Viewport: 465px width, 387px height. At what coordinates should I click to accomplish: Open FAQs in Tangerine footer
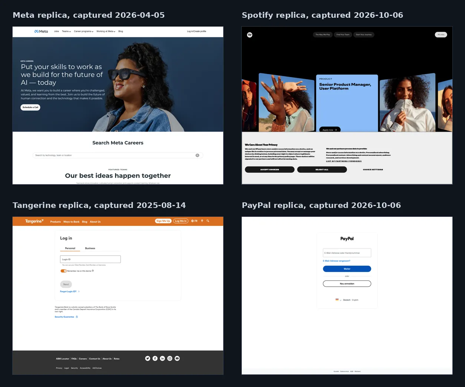(x=74, y=359)
